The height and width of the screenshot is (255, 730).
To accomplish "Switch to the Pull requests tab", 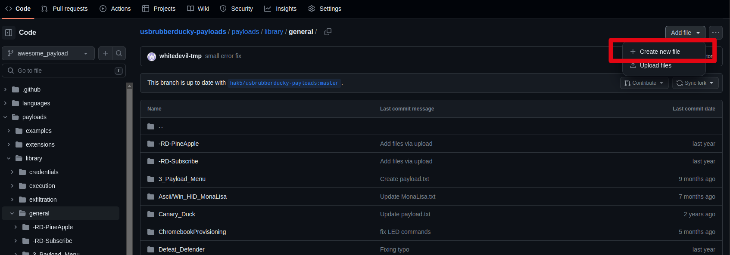I will [64, 9].
